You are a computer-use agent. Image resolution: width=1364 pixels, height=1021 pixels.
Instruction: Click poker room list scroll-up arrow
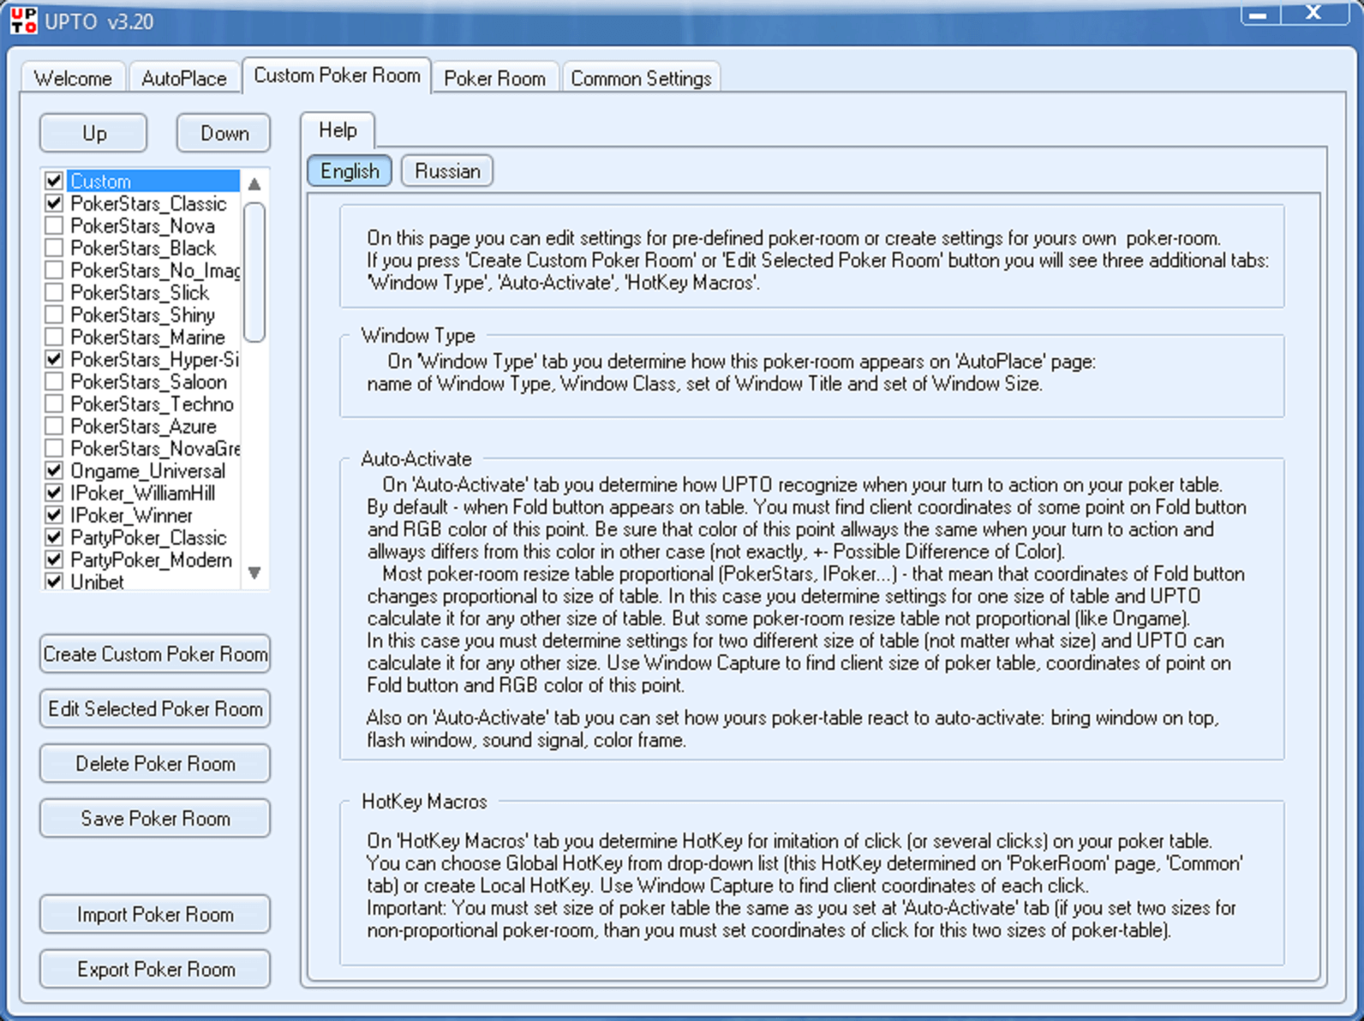tap(254, 183)
